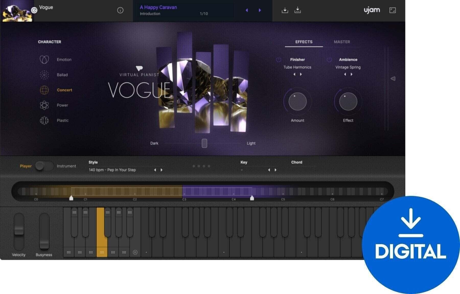460x294 pixels.
Task: Open the preset name A Happy Caravan
Action: tap(158, 7)
